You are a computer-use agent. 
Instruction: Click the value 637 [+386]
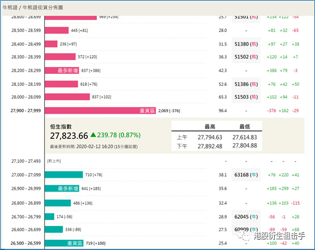pyautogui.click(x=91, y=70)
